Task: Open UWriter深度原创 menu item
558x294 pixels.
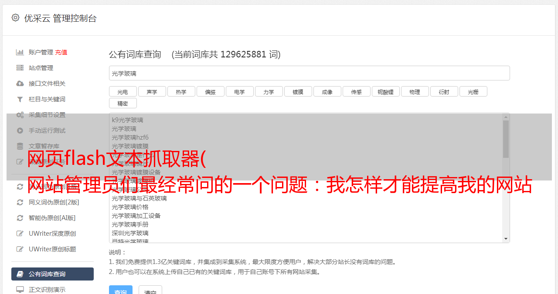Action: (52, 234)
